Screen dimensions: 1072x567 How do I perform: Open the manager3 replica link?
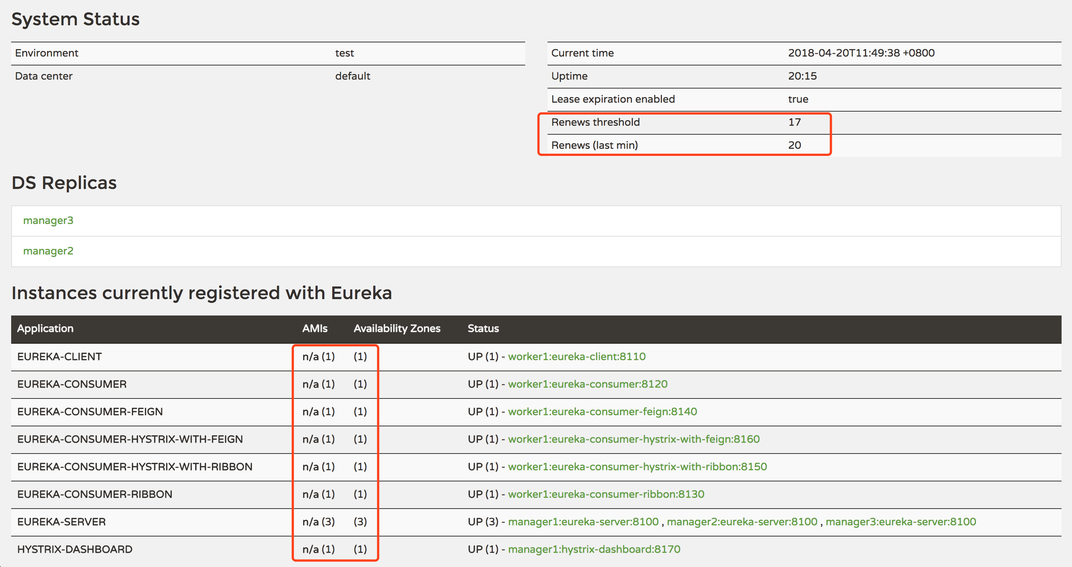pos(48,220)
